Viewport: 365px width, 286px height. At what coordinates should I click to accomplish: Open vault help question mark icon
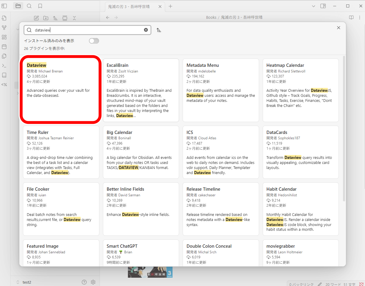coord(84,282)
